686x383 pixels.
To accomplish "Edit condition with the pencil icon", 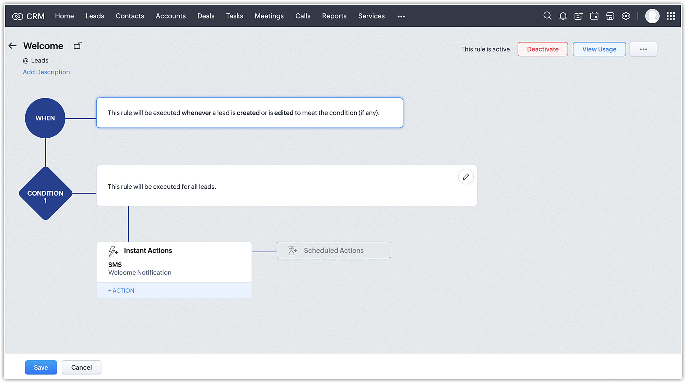I will (465, 177).
